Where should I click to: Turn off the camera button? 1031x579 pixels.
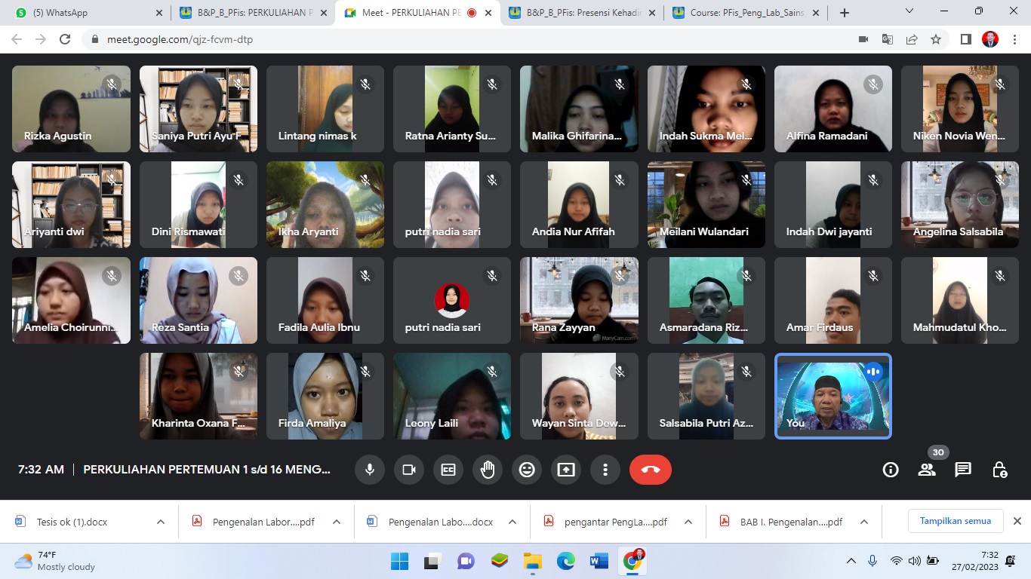pyautogui.click(x=409, y=470)
